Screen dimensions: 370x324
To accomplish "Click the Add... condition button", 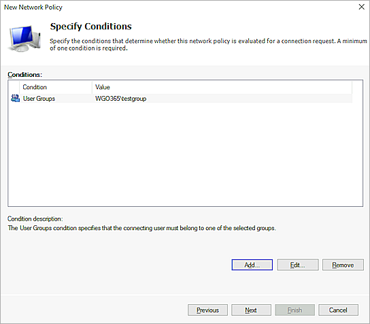I will coord(252,265).
